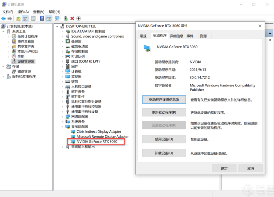274x197 pixels.
Task: Select the 打印队列 category row
Action: click(x=78, y=56)
